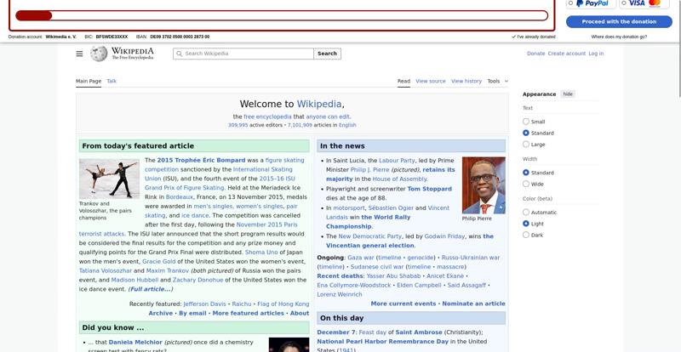Viewport: 681px width, 352px height.
Task: Click the search magnifier icon
Action: (x=179, y=54)
